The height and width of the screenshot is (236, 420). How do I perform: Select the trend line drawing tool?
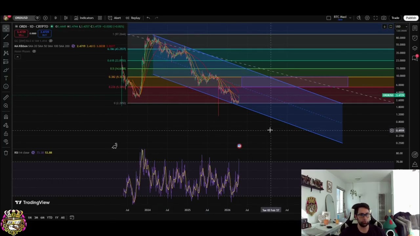pos(6,37)
